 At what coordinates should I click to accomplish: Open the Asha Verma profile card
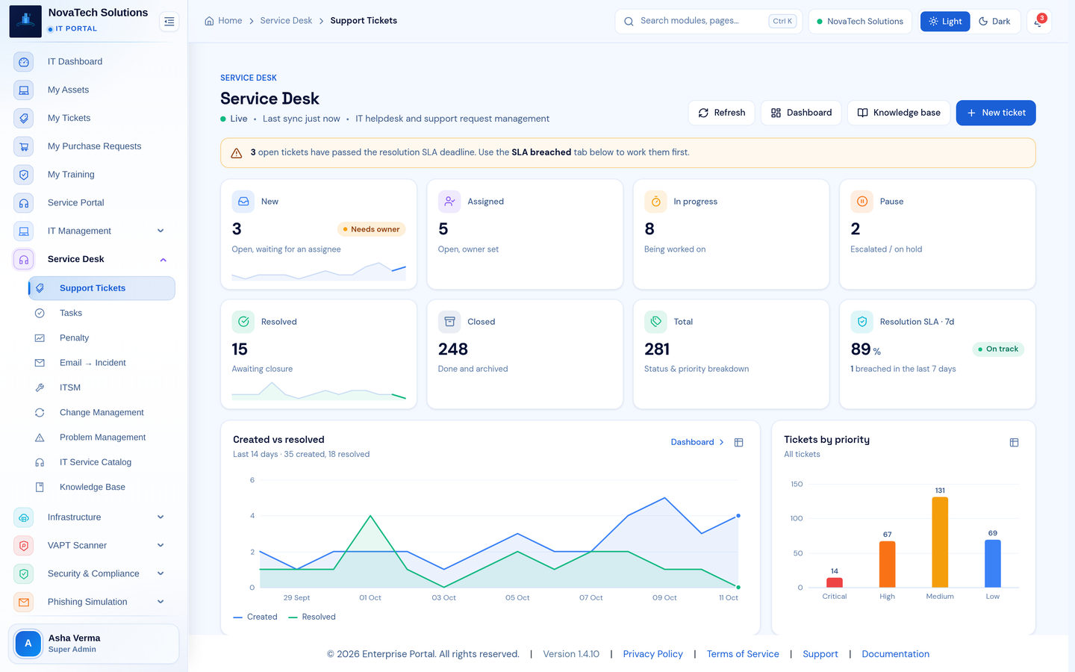[x=94, y=644]
